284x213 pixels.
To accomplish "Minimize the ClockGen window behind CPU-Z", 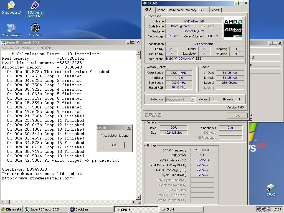I will click(x=270, y=43).
